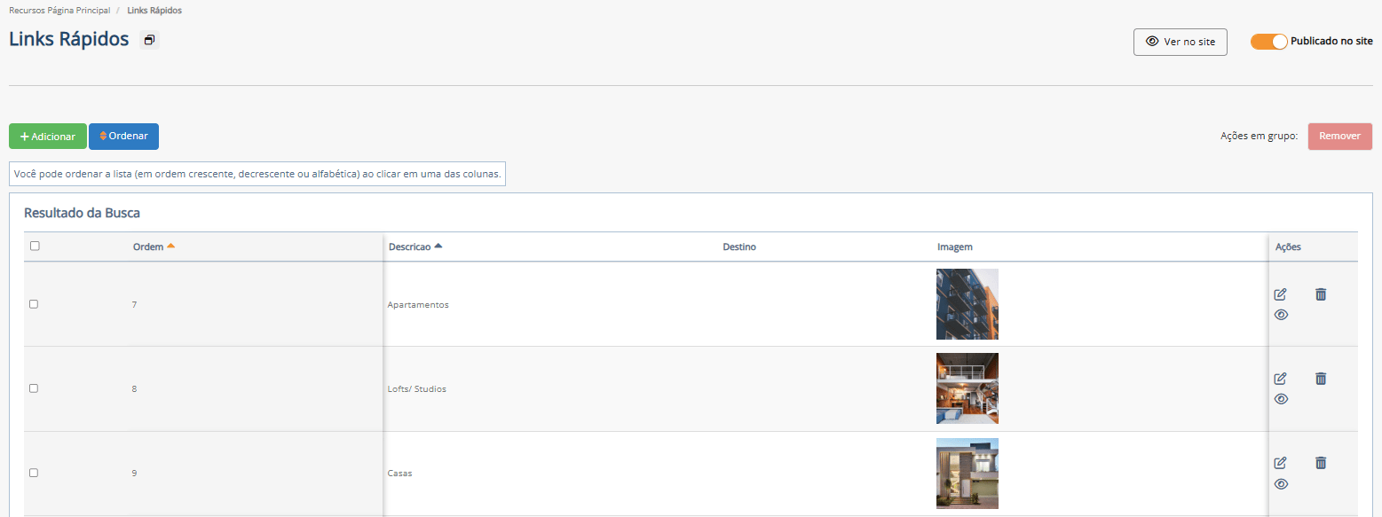The height and width of the screenshot is (517, 1382).
Task: Delete the Apartamentos entry via trash icon
Action: [x=1321, y=294]
